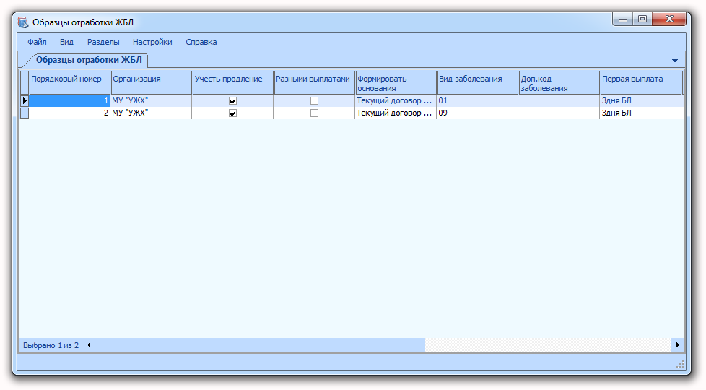Click the Первая выплата column header
The image size is (706, 390).
(x=640, y=83)
